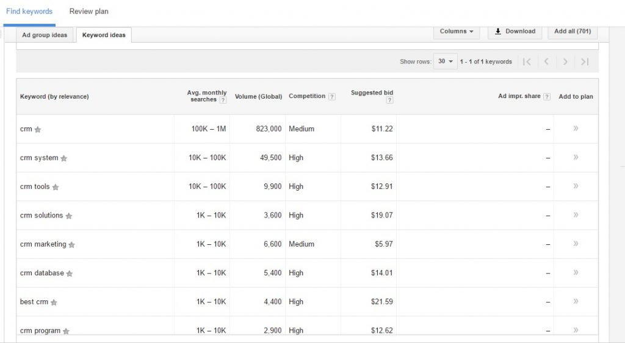Sort by Volume (Global) column header
The image size is (625, 343).
tap(258, 97)
